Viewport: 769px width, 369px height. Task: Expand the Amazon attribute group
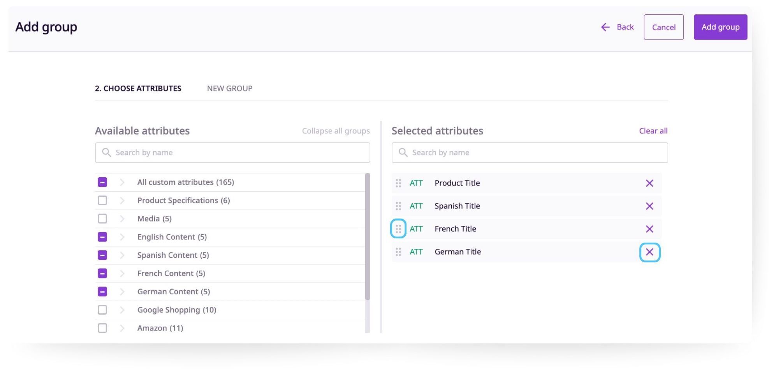(x=123, y=328)
